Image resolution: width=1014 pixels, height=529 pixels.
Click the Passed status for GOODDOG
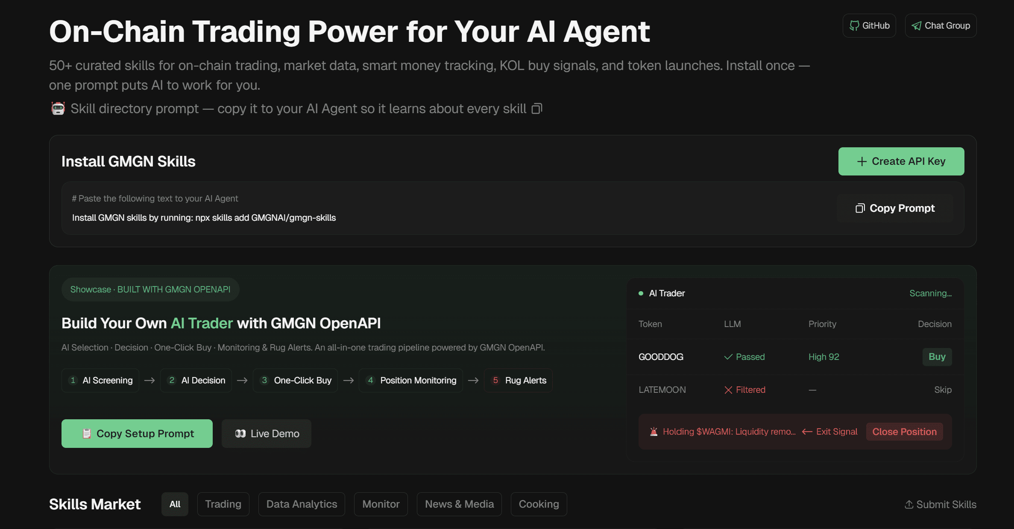coord(744,357)
